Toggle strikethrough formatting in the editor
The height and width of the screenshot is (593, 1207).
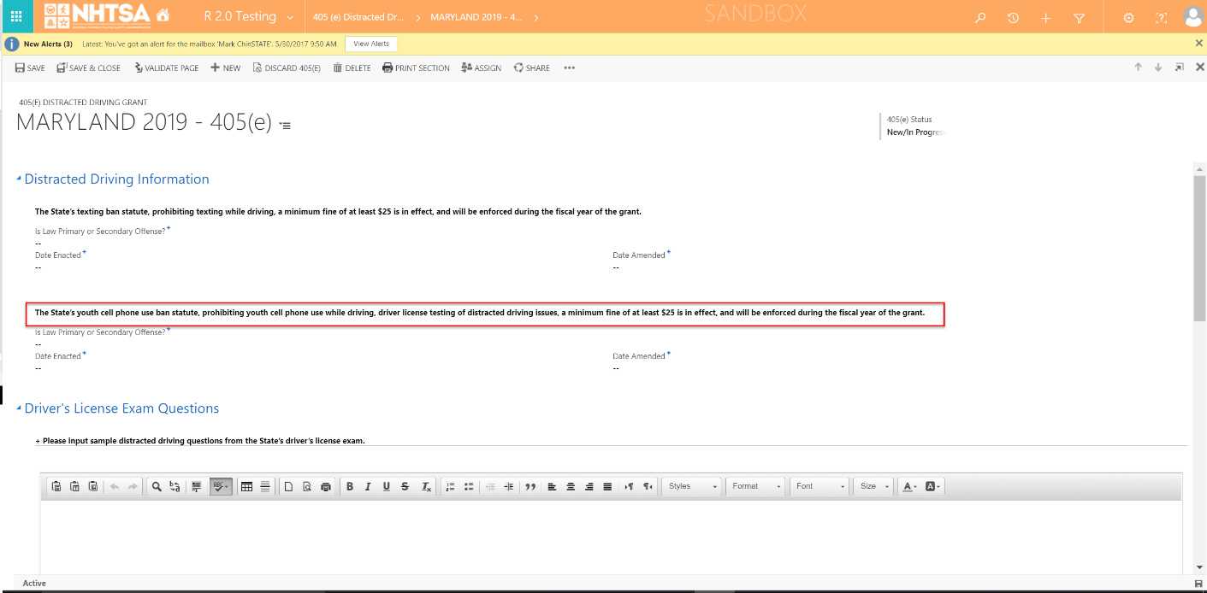tap(405, 486)
